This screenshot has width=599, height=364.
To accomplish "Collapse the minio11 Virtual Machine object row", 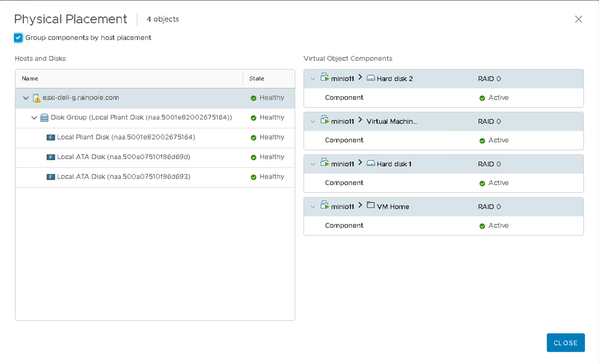I will coord(313,122).
